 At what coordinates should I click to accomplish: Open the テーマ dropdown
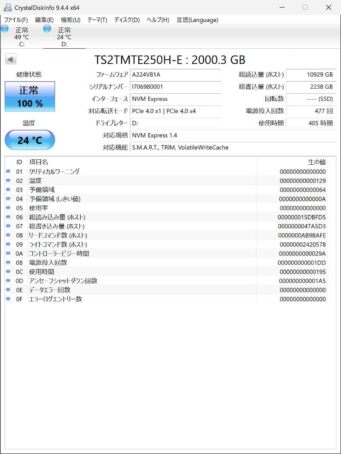point(97,20)
